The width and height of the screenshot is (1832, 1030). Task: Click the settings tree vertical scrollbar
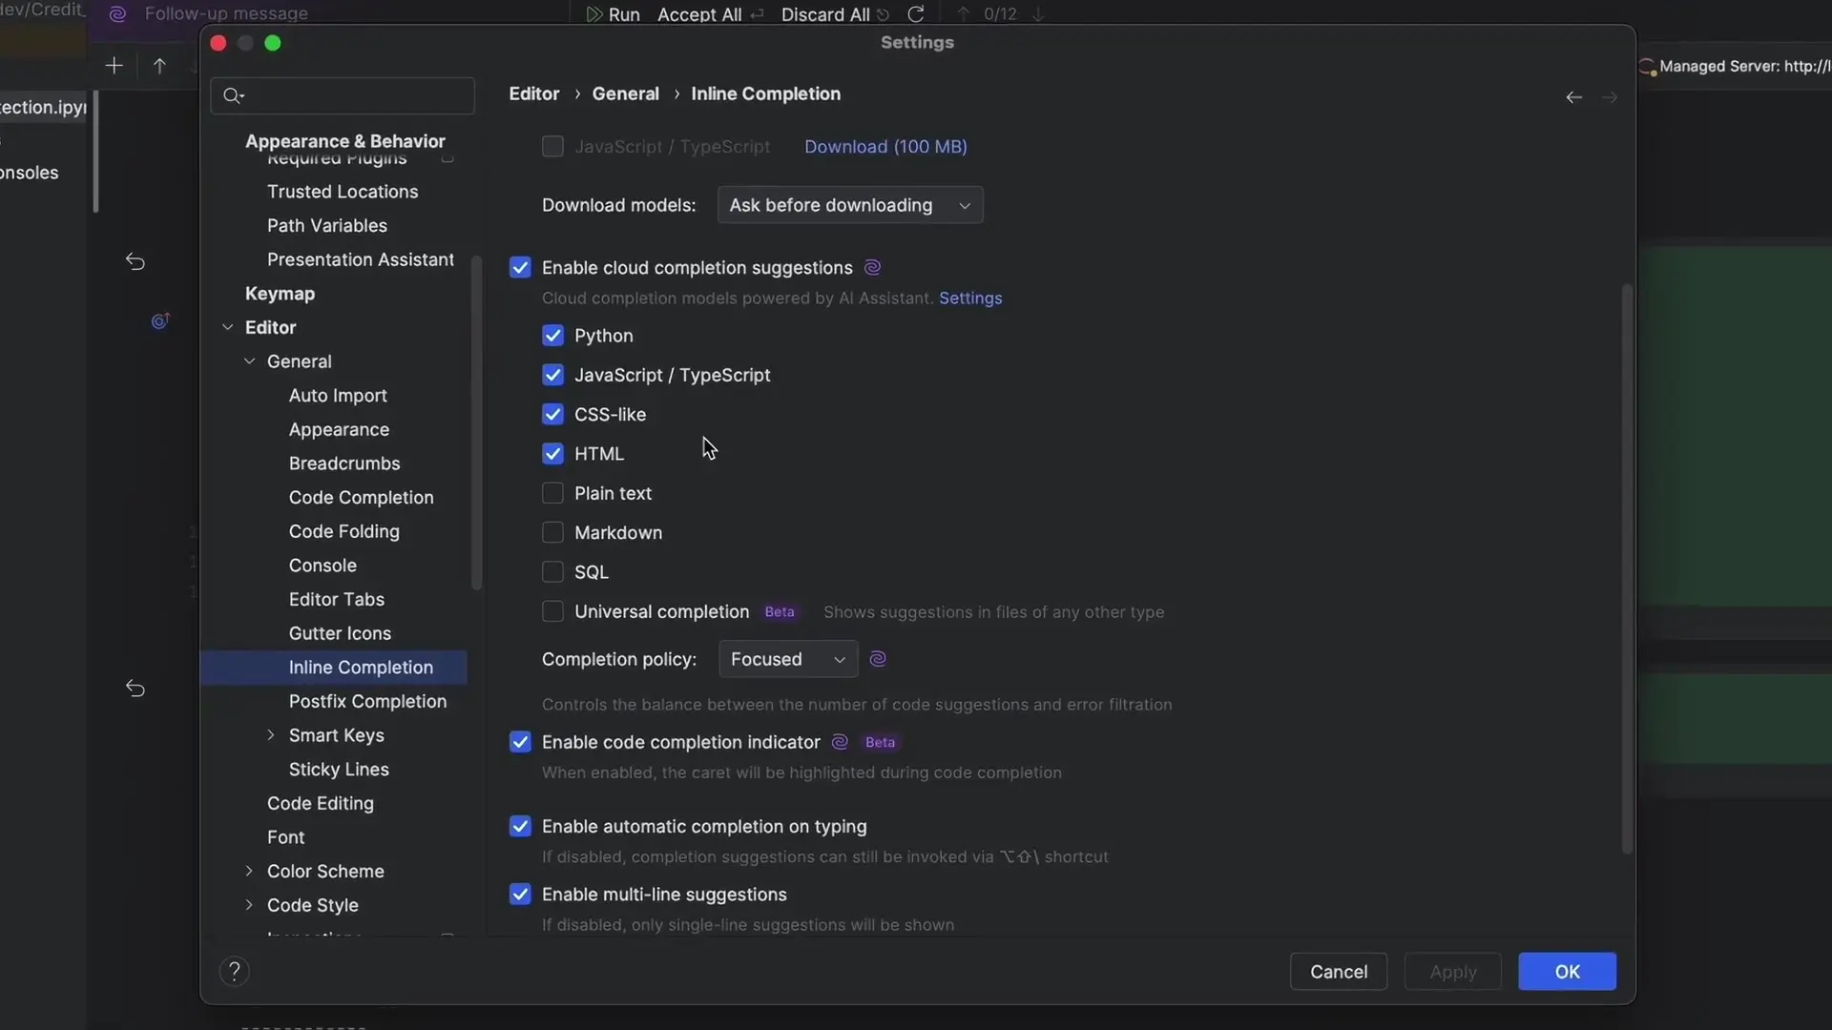coord(476,424)
